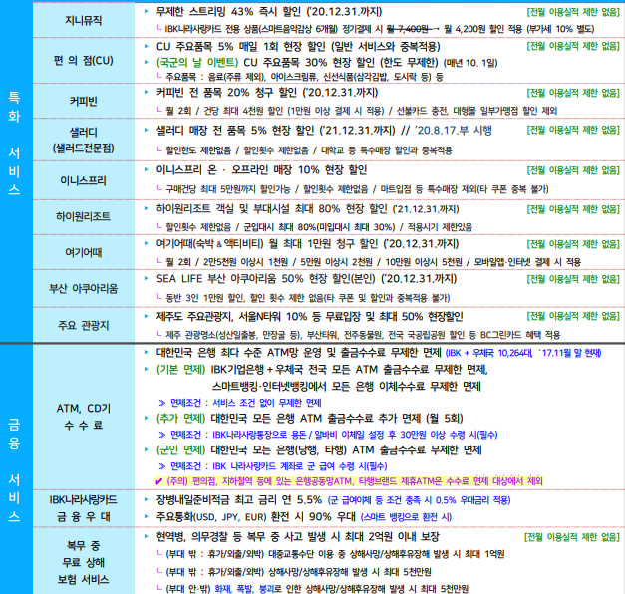Click 주요통화(USD, JPY, EUR) 환전 시 90% 우대
Screen dimensions: 625x594
click(x=255, y=517)
